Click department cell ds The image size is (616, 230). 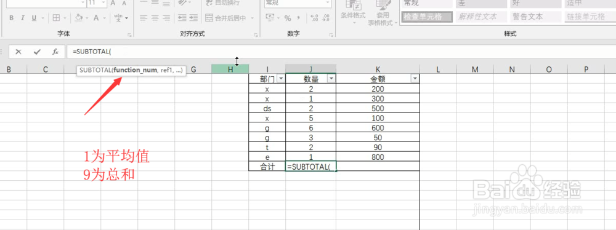tap(267, 108)
